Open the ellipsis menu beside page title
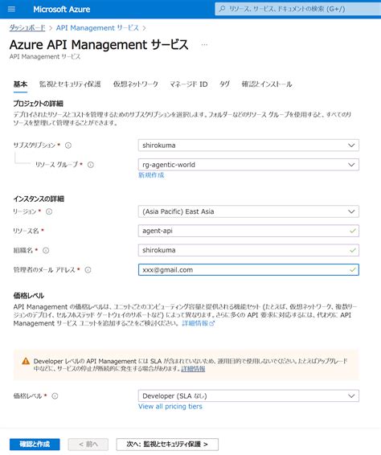 [x=204, y=45]
